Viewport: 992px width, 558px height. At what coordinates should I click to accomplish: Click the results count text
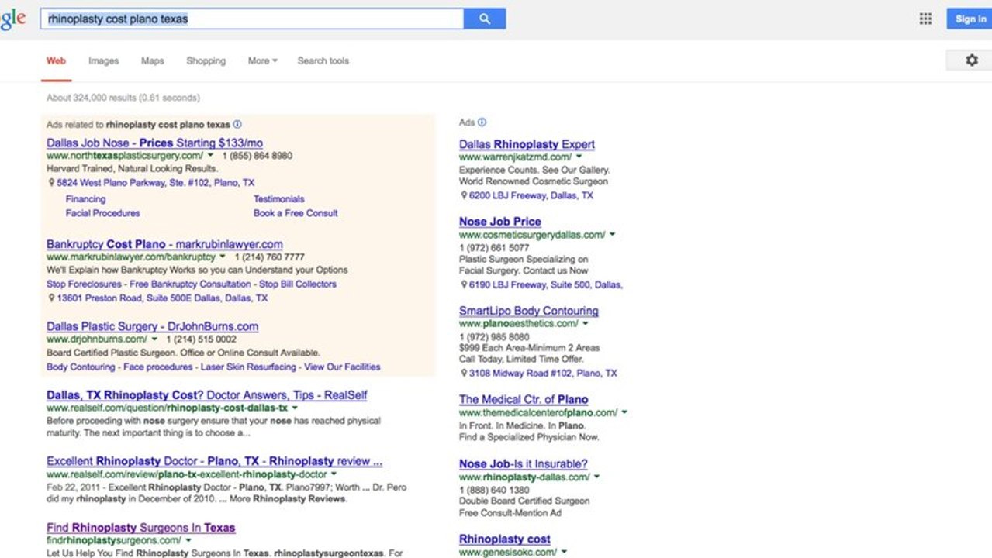coord(123,98)
